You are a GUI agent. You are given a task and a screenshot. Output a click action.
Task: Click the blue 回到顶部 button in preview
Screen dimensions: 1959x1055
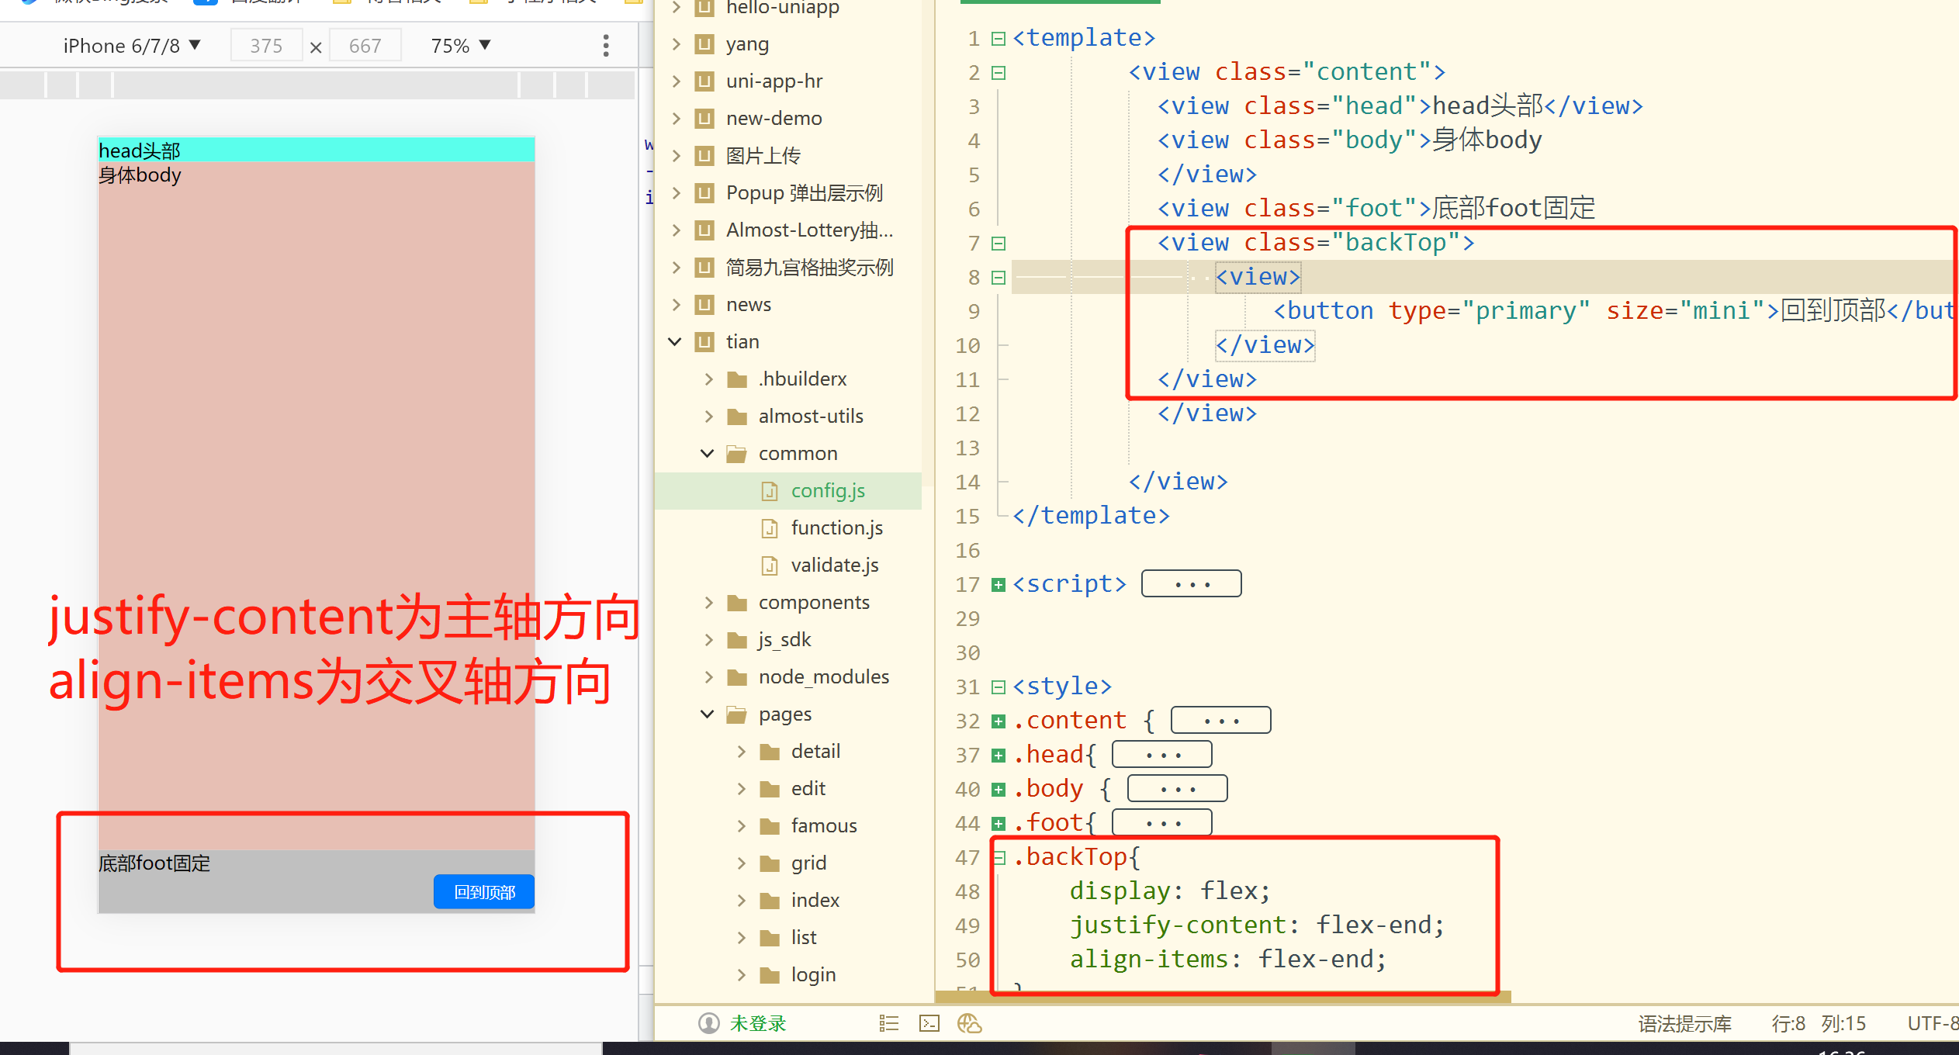(x=484, y=892)
